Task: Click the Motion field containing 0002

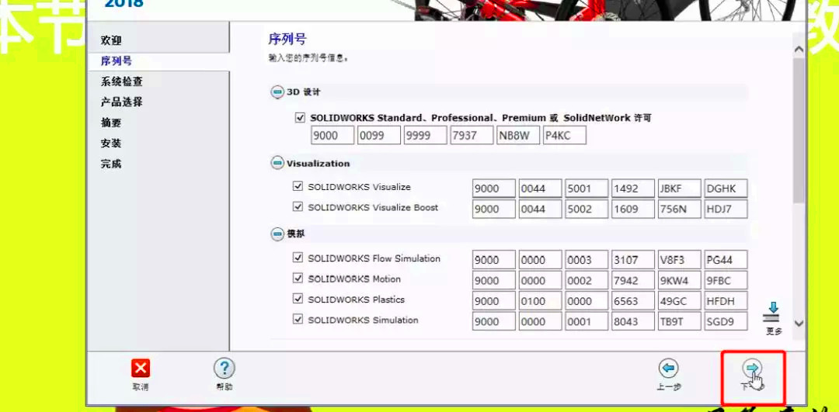Action: tap(587, 280)
